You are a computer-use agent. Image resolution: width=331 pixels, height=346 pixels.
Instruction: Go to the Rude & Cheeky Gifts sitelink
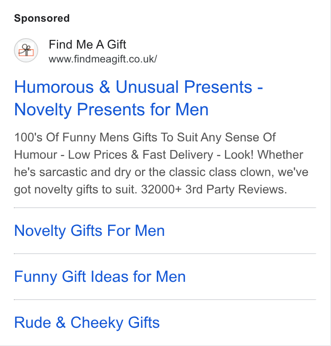pos(87,323)
